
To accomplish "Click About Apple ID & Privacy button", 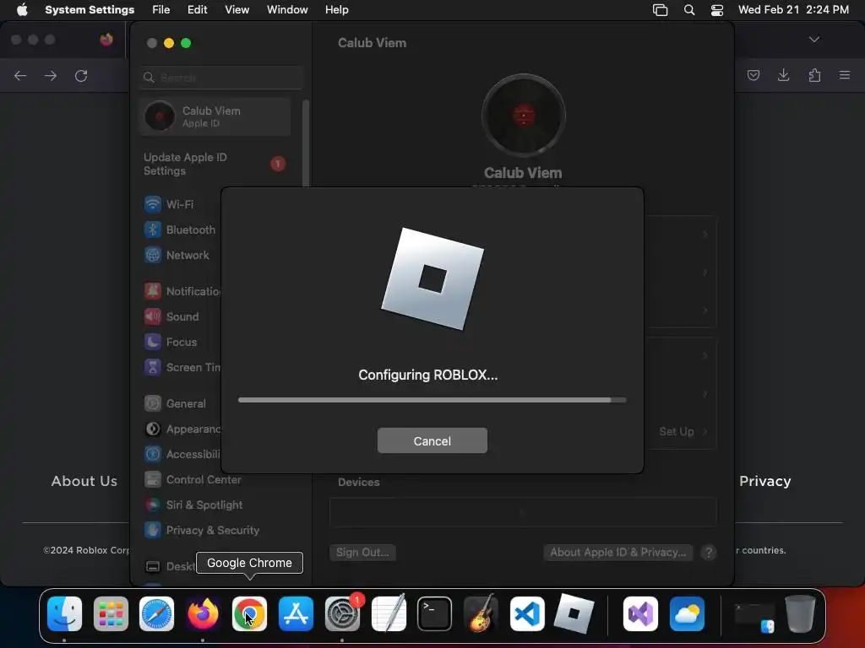I will point(617,553).
